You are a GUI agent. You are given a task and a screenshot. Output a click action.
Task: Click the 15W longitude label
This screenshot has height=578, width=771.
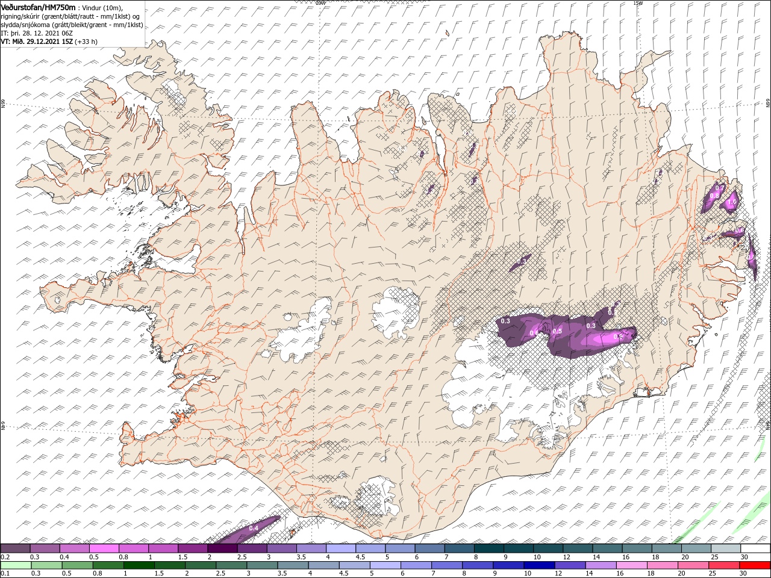[638, 2]
